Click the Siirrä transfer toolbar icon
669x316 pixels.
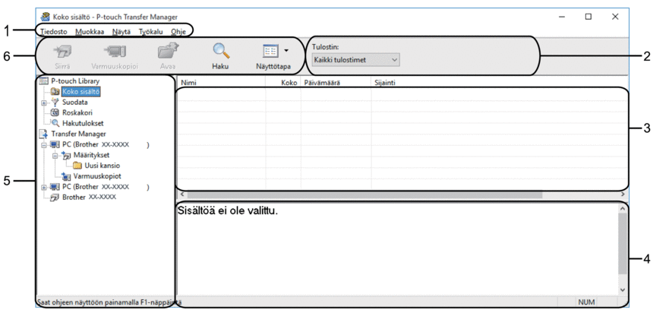tap(62, 52)
